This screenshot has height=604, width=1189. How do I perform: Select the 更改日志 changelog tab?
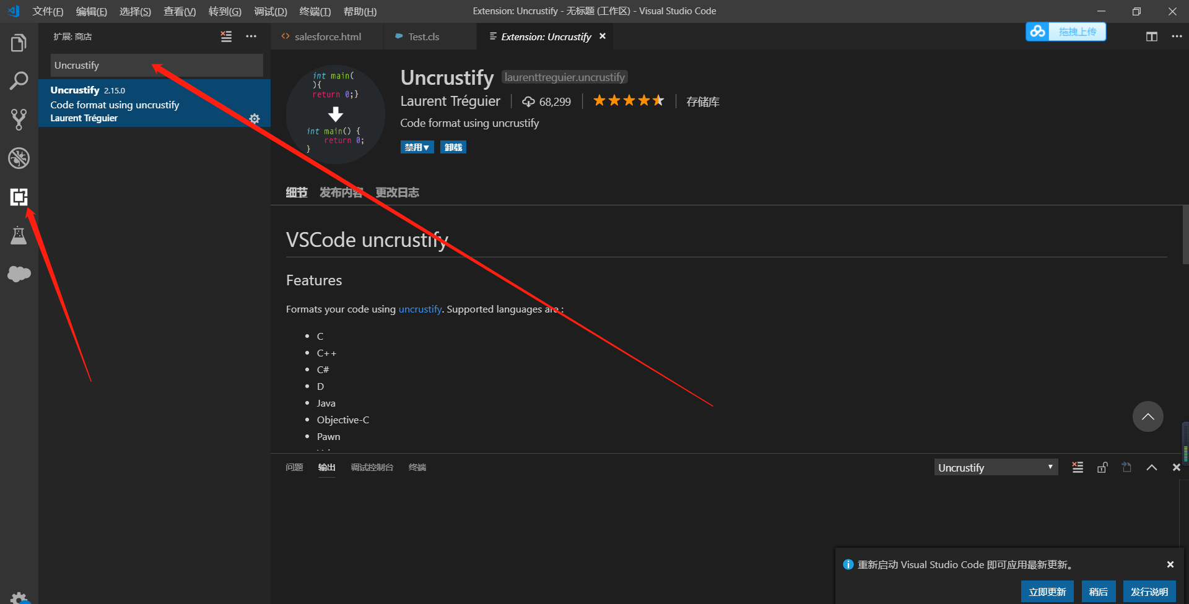pyautogui.click(x=397, y=192)
